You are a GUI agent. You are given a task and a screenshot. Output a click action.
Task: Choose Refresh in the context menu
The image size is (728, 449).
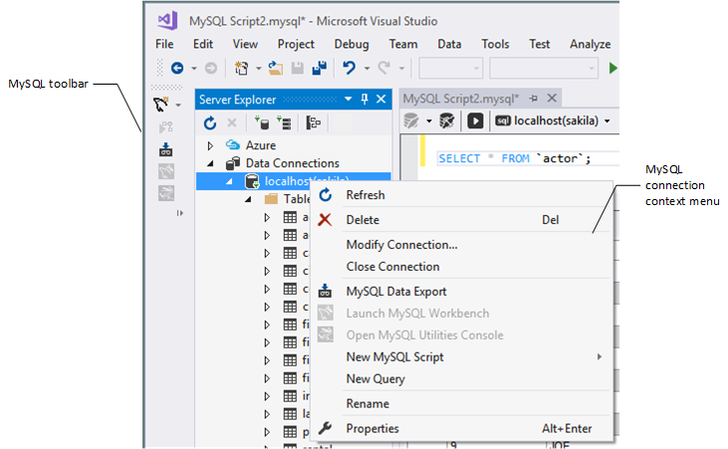coord(462,195)
